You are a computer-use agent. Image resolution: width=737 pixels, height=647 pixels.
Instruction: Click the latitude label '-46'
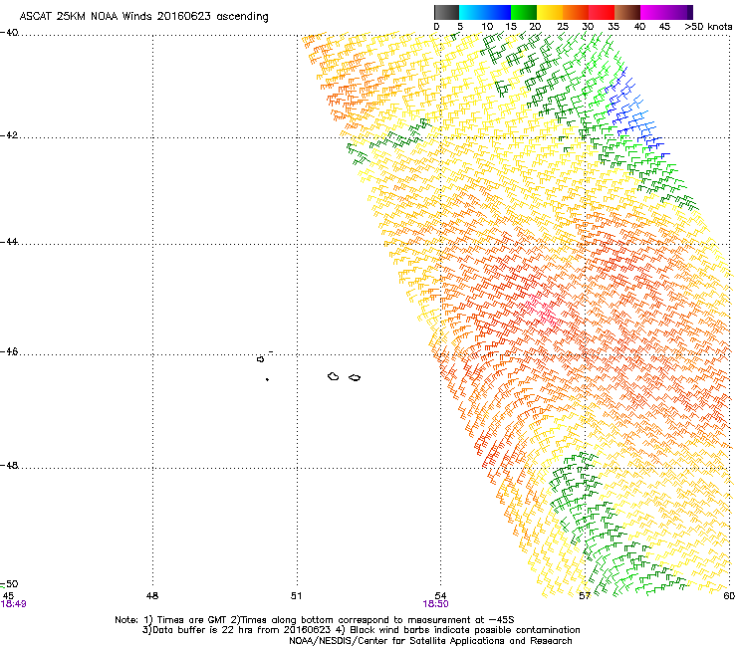(9, 352)
